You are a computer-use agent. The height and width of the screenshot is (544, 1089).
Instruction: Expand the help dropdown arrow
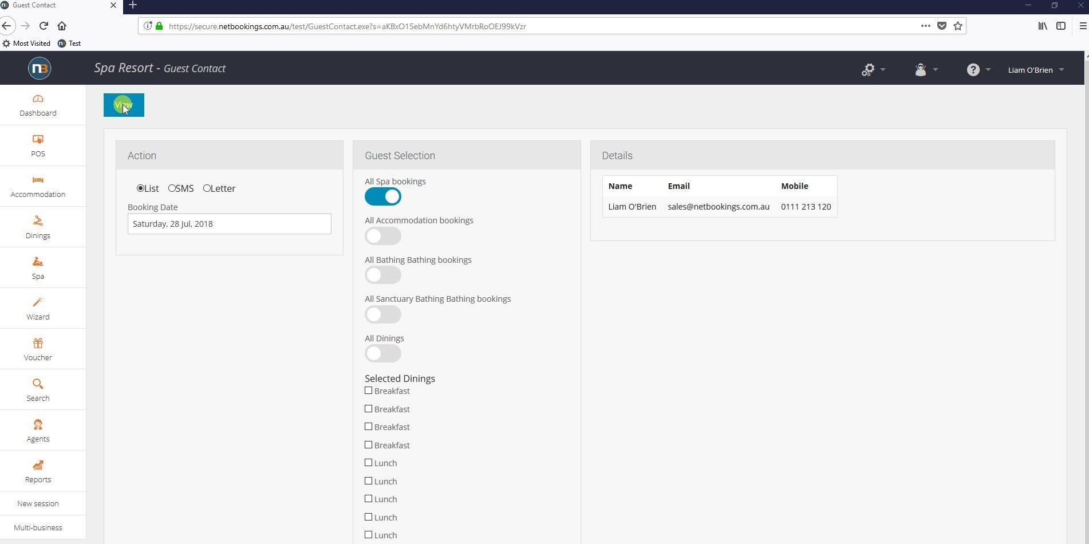(x=988, y=70)
